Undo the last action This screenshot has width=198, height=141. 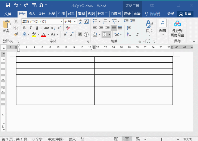point(16,5)
